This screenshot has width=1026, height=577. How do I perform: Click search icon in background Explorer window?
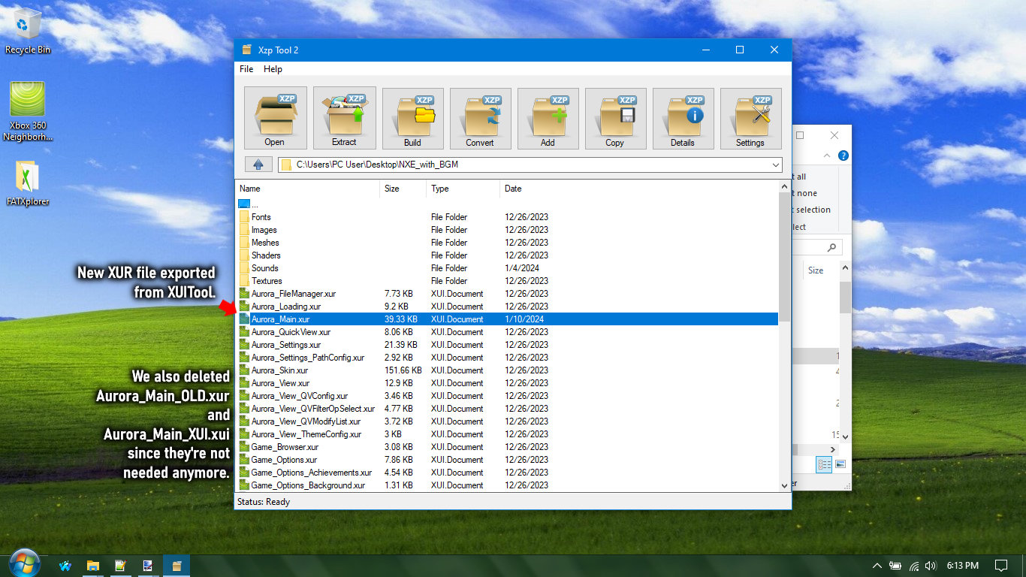click(x=831, y=247)
